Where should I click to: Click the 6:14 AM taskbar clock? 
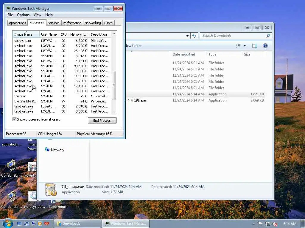tap(290, 224)
